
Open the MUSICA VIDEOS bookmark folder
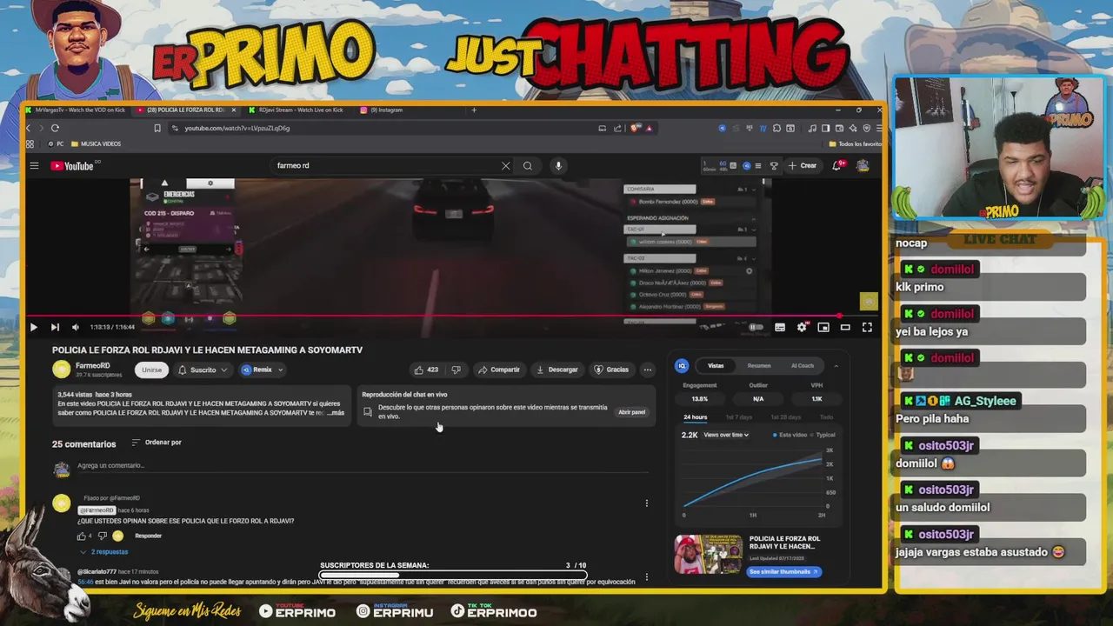tap(97, 143)
